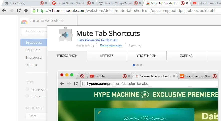221x121 pixels.
Task: Open the ΚΡΙΤΙΚΕΣ tab
Action: tap(107, 56)
